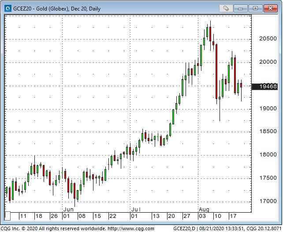Click date label 17 on time axis

coord(233,216)
